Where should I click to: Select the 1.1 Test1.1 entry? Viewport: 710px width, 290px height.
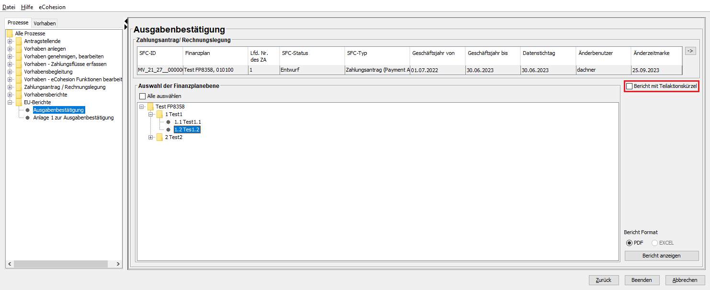[x=187, y=122]
